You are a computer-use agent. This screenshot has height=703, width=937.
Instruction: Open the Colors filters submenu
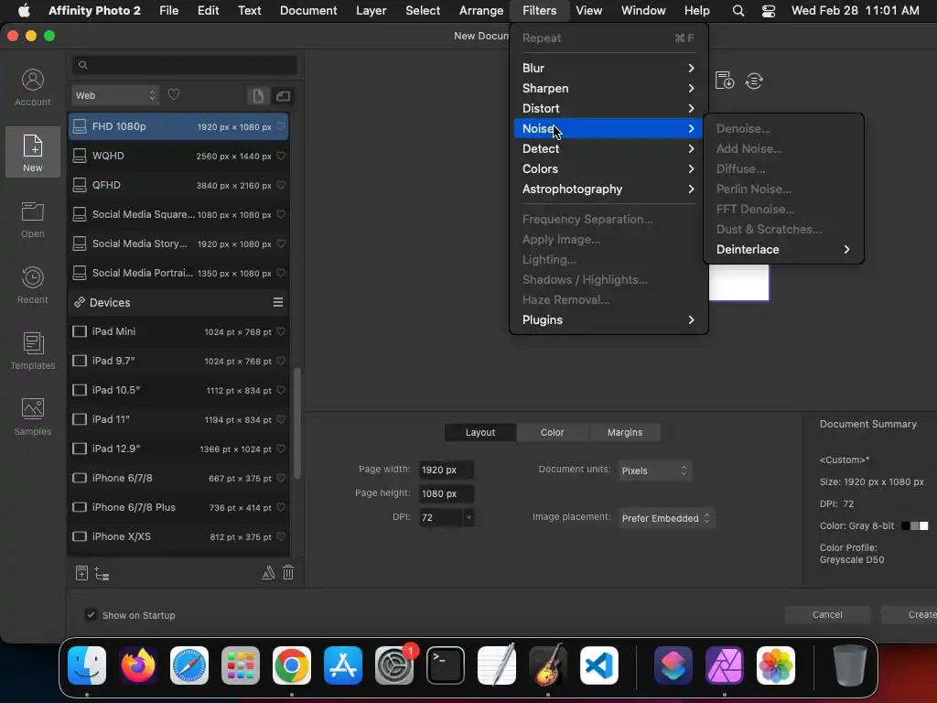(608, 169)
